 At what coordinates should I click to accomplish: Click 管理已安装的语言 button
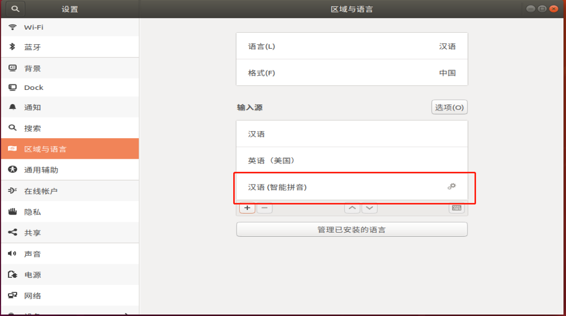coord(352,230)
